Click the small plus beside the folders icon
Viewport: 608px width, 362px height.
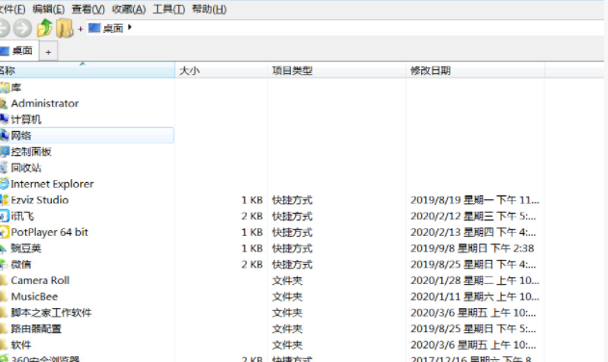(x=80, y=29)
